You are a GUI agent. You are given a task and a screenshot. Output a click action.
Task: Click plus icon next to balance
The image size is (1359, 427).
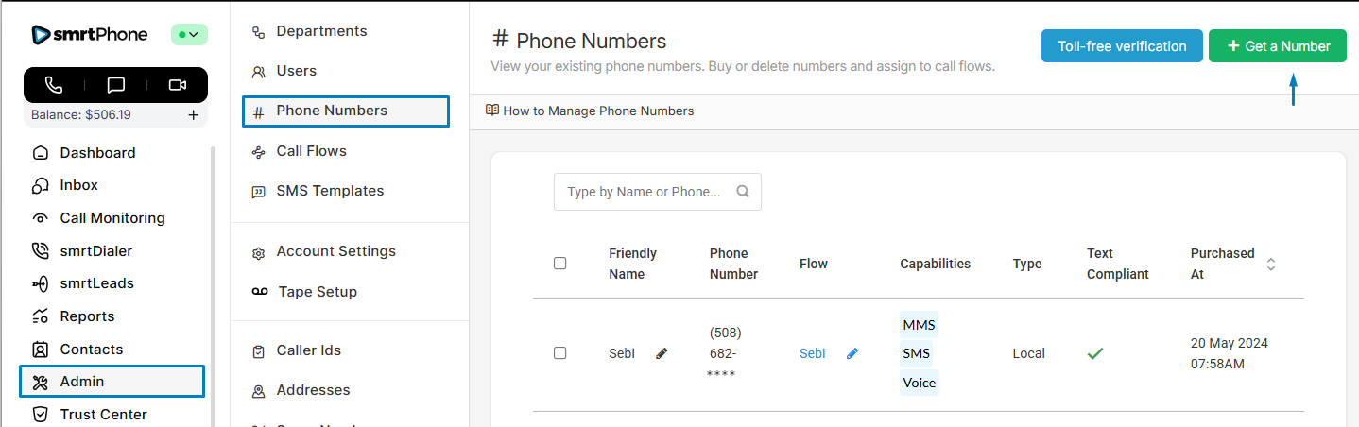(193, 115)
